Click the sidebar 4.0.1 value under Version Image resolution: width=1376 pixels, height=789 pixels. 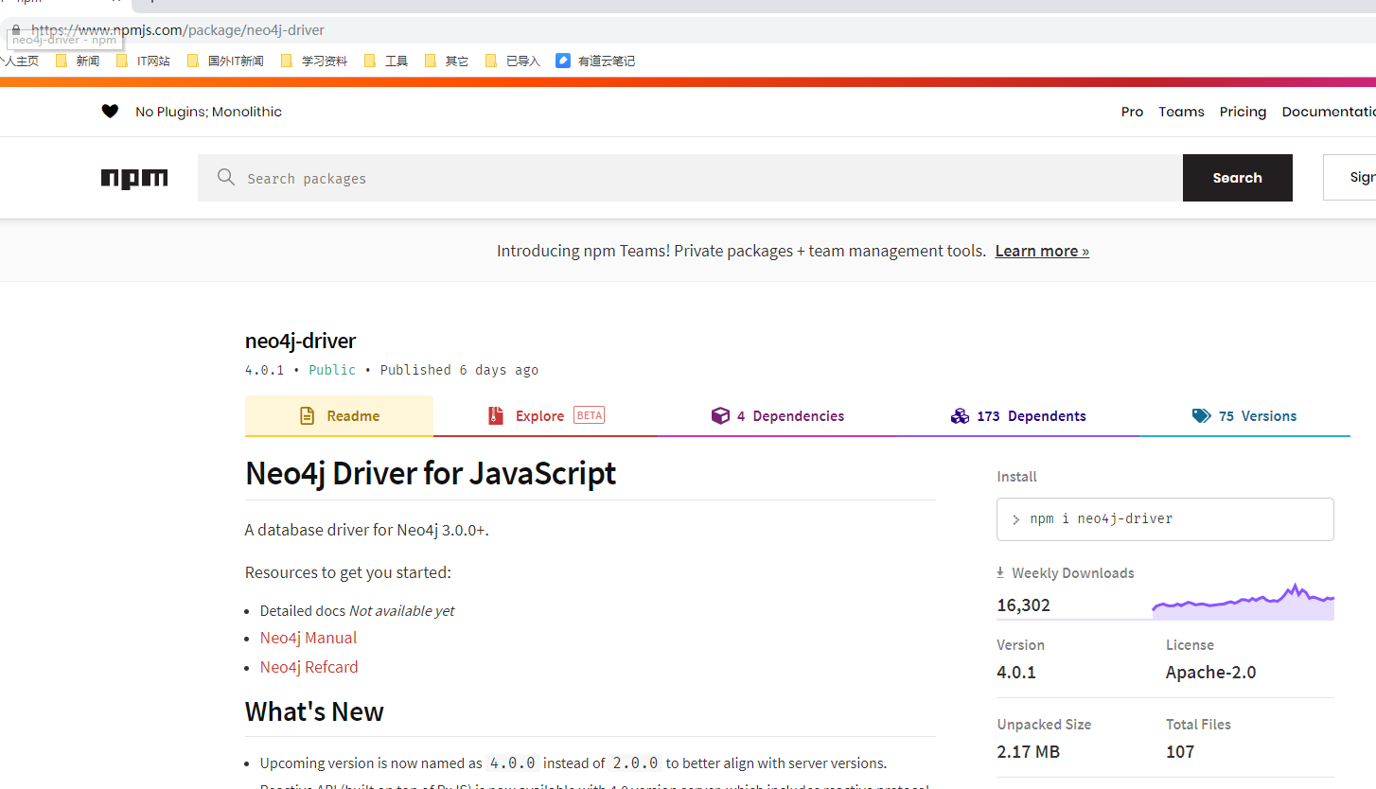coord(1016,673)
